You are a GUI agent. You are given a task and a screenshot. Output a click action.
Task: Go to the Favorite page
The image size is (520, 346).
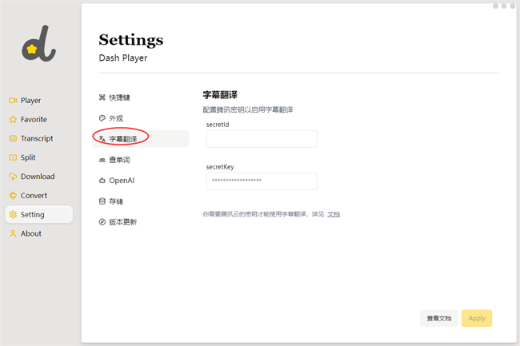[x=39, y=120]
